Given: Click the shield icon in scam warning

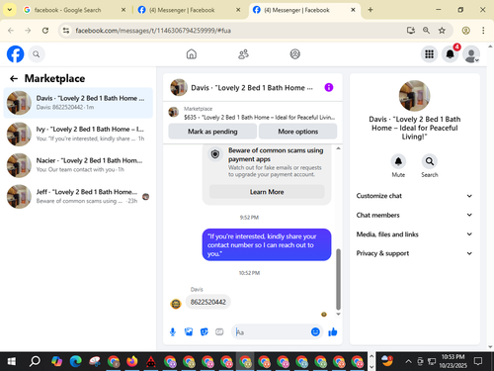Looking at the screenshot, I should [215, 154].
